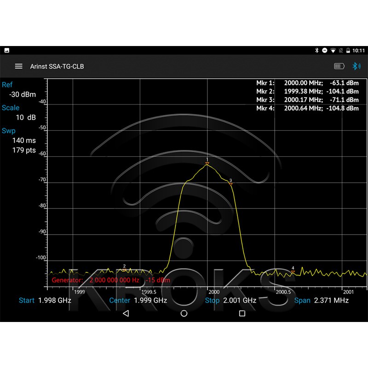Adjust the Swp sweep time setting

24,140
